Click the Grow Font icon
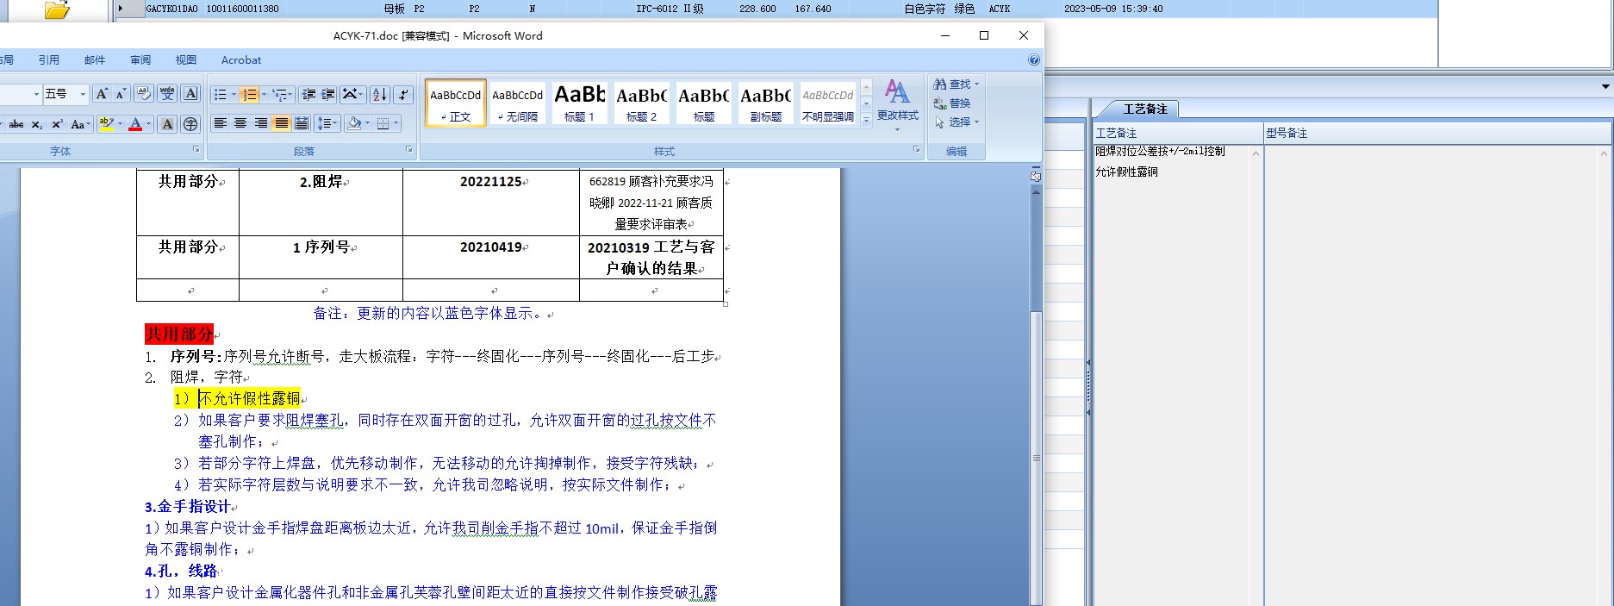This screenshot has height=606, width=1614. (x=102, y=94)
